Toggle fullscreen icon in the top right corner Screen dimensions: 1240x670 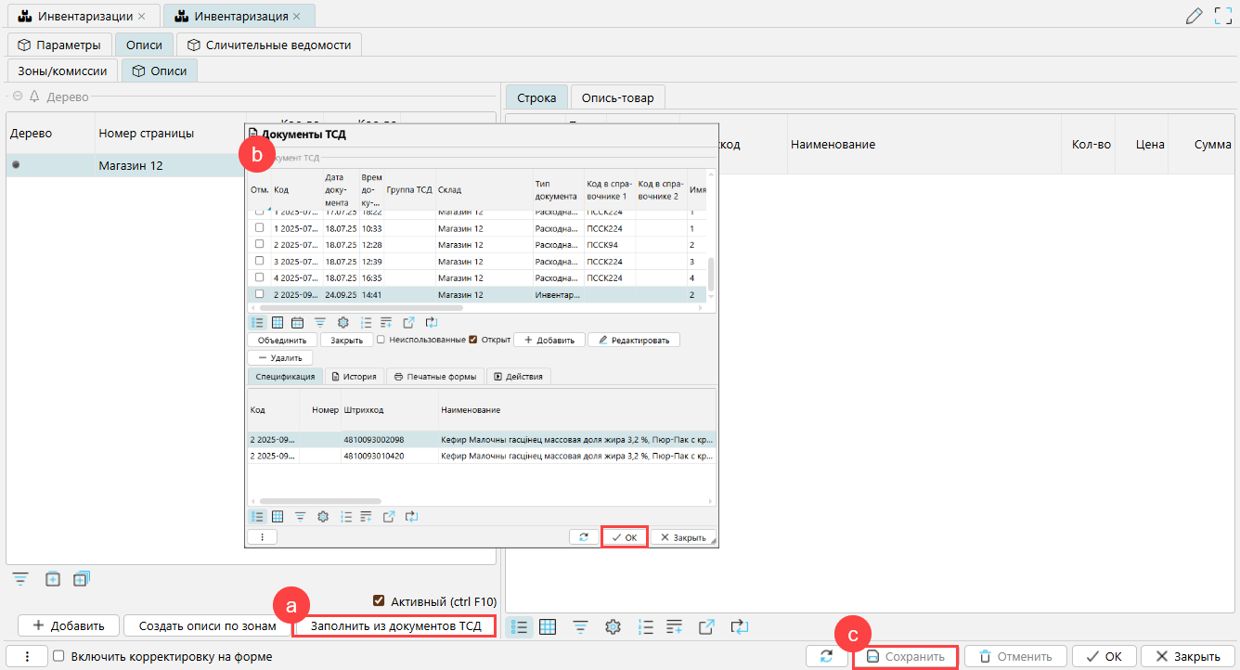point(1222,16)
